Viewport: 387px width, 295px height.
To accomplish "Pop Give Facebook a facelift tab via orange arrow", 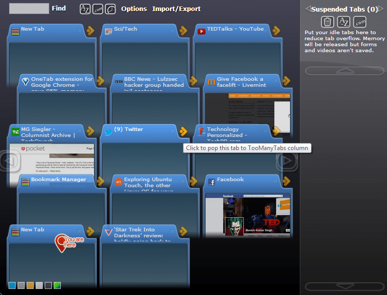I will tap(286, 81).
